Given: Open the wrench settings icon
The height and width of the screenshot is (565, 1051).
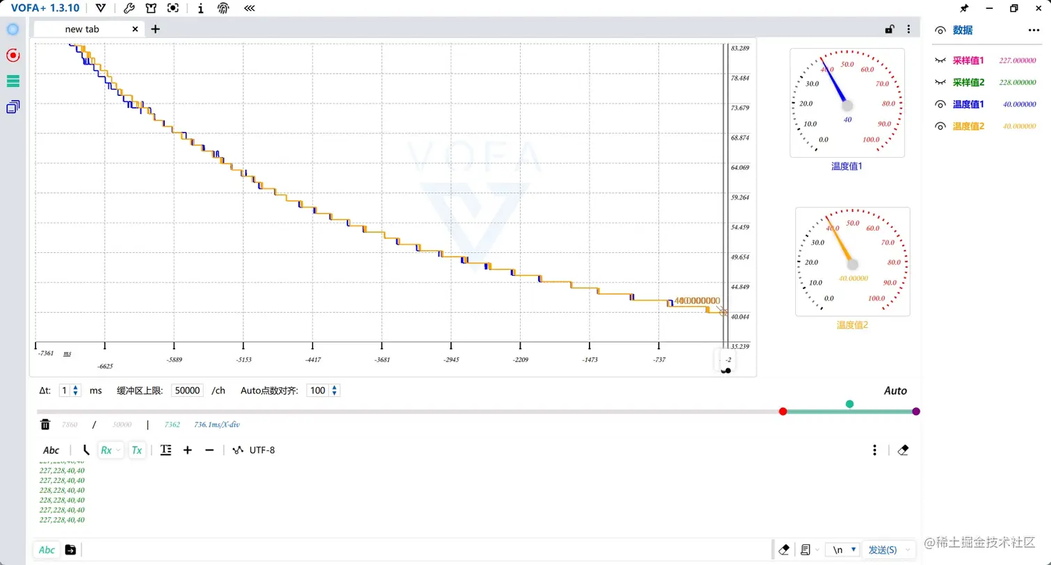Looking at the screenshot, I should click(x=129, y=8).
